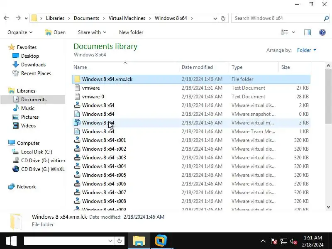
Task: Select Windows 8 x64-s004 disk icon
Action: [77, 166]
